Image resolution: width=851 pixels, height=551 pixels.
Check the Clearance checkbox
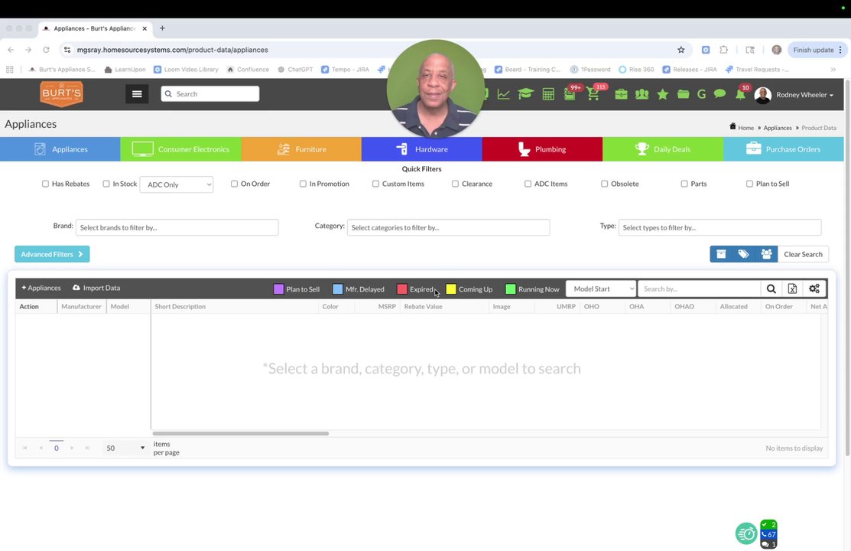pos(456,184)
